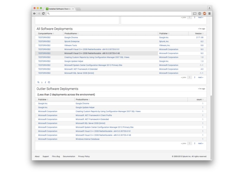The image size is (244, 173).
Task: Click VMware, Inc. publisher cell
Action: point(165,46)
